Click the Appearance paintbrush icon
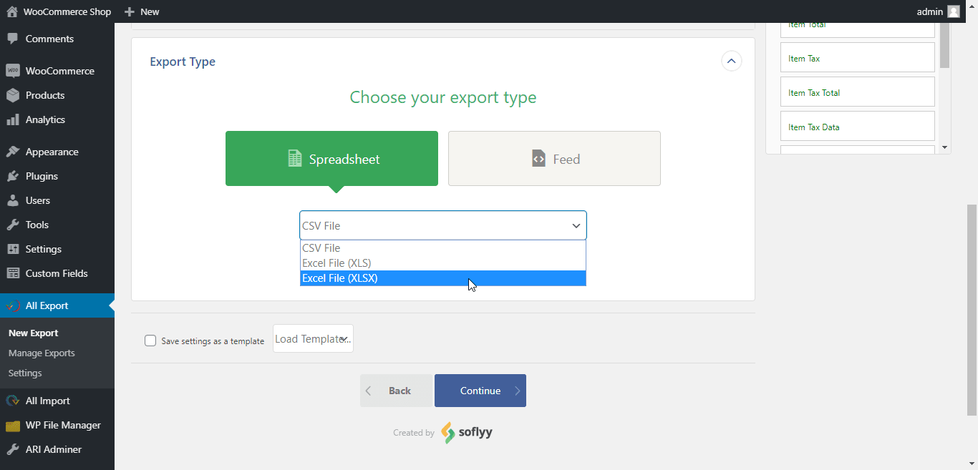The height and width of the screenshot is (470, 978). (x=12, y=152)
